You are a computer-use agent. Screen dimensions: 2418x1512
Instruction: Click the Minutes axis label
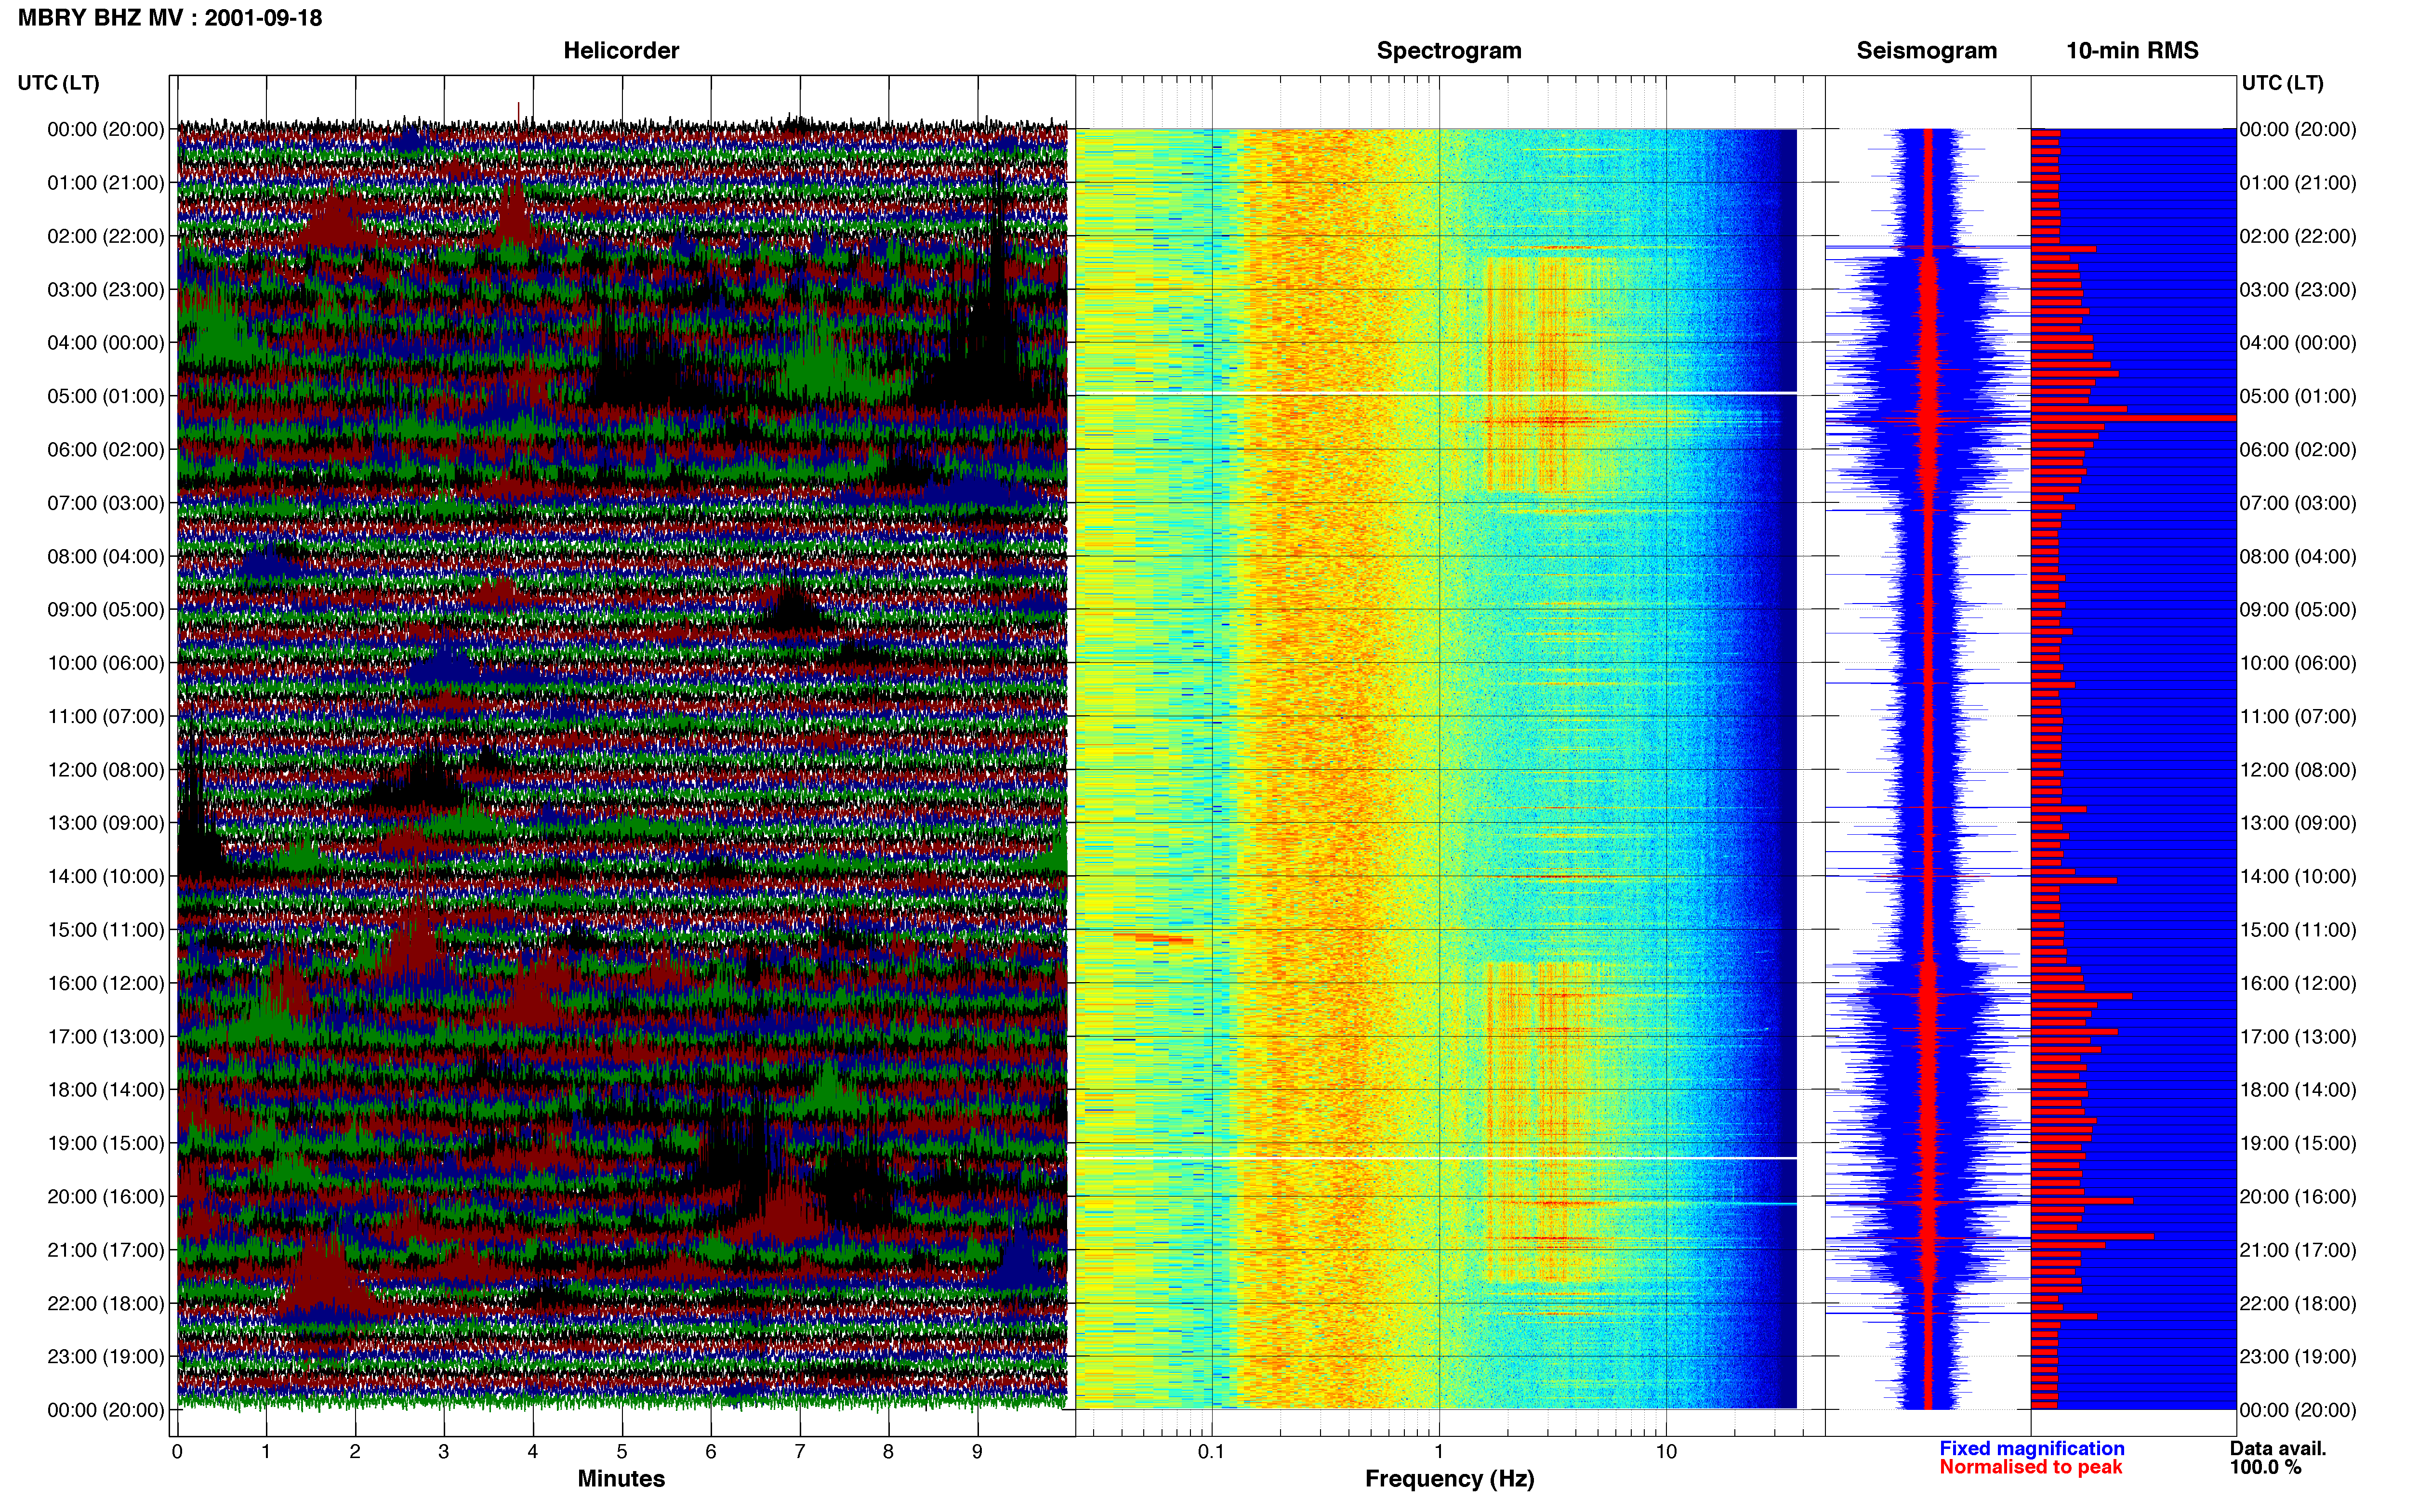click(621, 1478)
